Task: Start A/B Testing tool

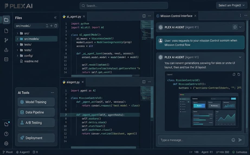Action: (x=36, y=123)
